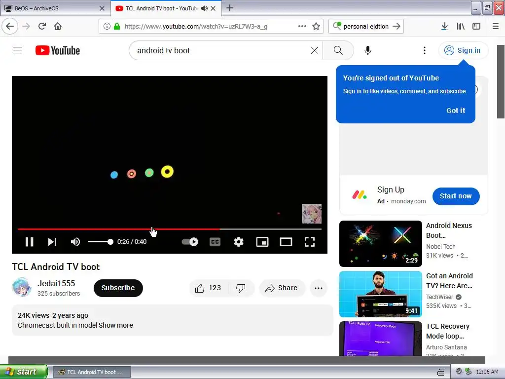This screenshot has width=505, height=379.
Task: Open the browser library icon
Action: tap(461, 26)
